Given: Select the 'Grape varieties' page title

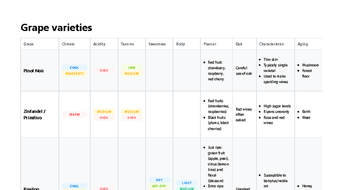Looking at the screenshot, I should pos(56,28).
